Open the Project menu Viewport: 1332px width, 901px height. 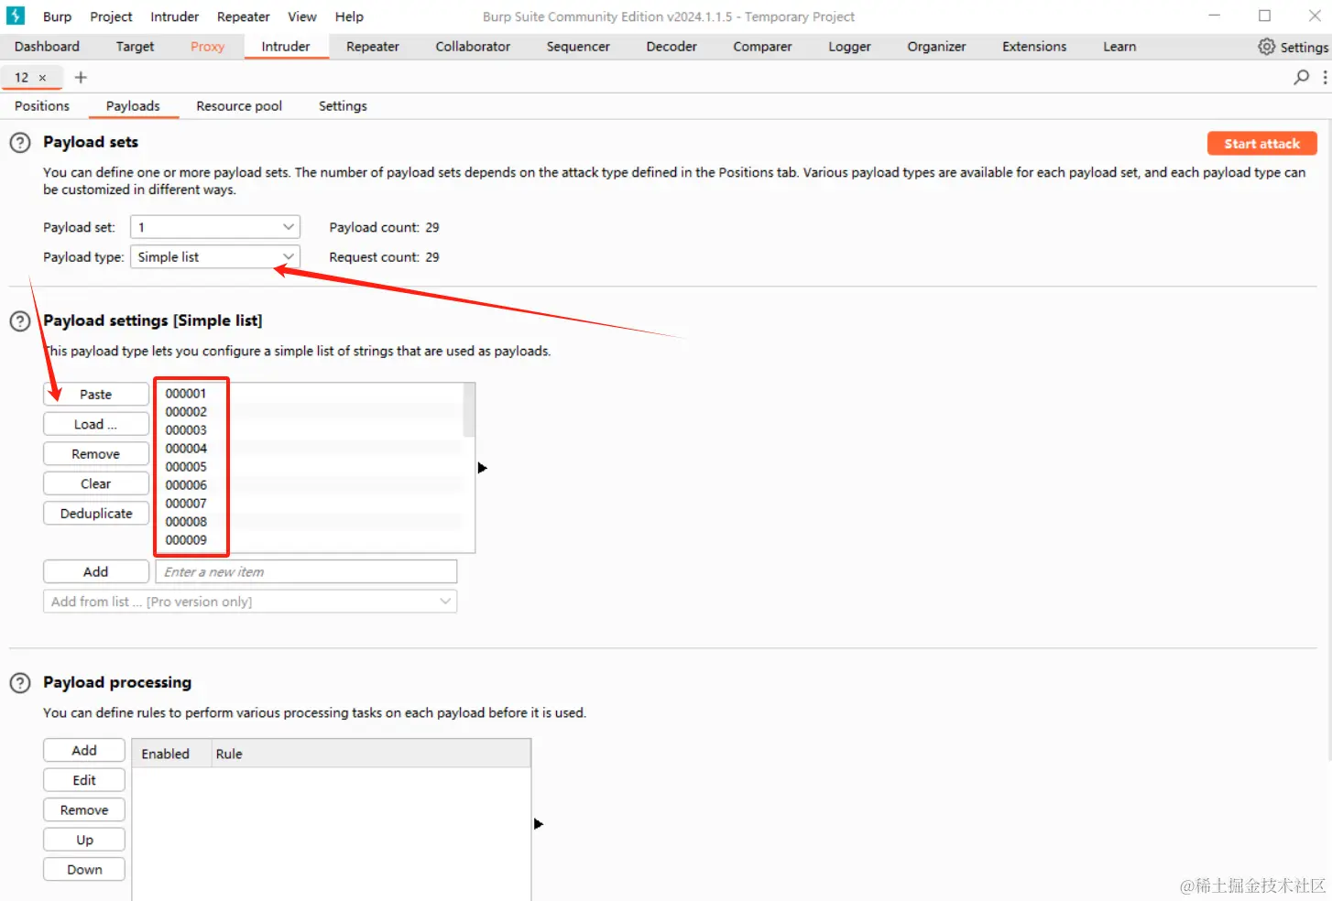tap(111, 16)
